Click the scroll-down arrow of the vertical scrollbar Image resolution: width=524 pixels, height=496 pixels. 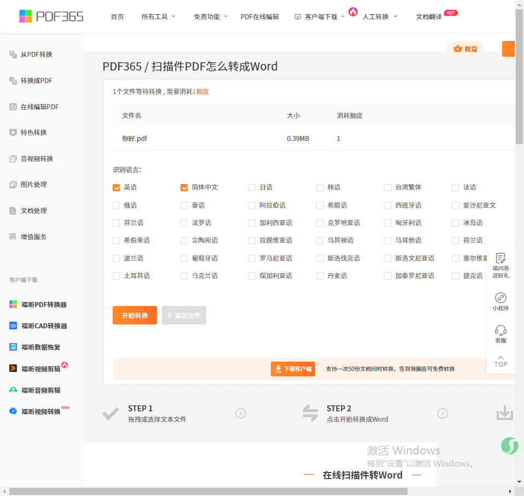[519, 482]
